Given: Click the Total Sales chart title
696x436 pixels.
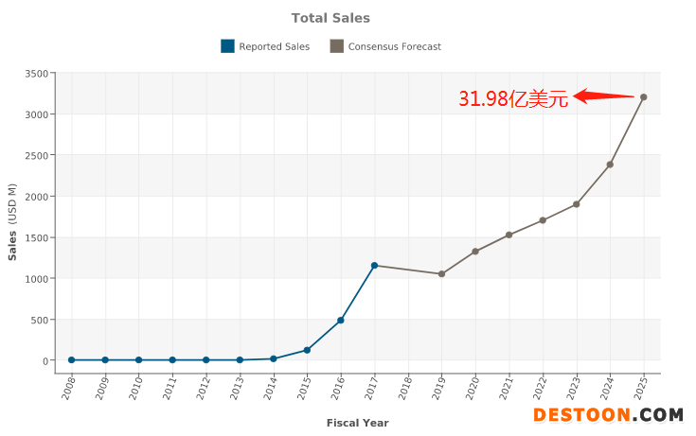Looking at the screenshot, I should point(330,18).
